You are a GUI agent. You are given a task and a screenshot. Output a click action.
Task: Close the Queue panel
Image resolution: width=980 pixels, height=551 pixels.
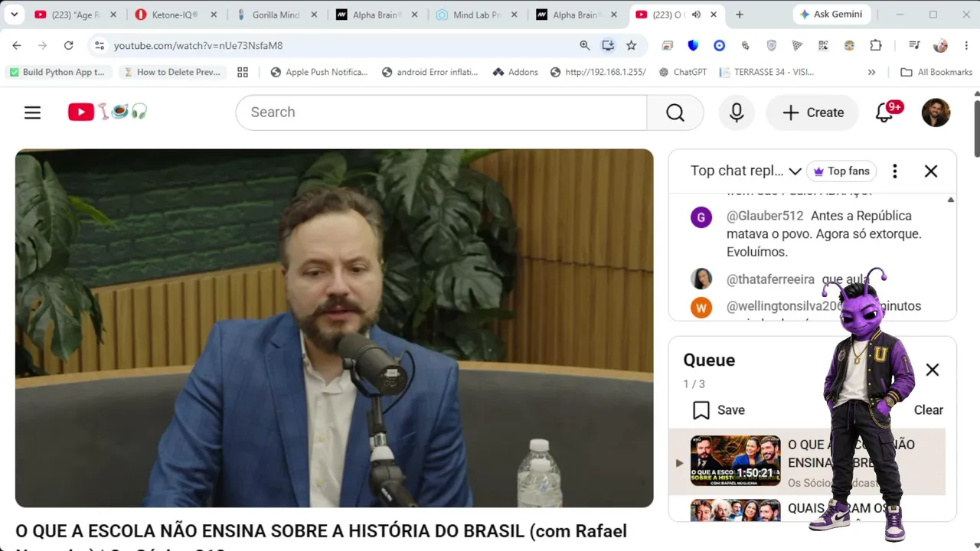pos(932,370)
